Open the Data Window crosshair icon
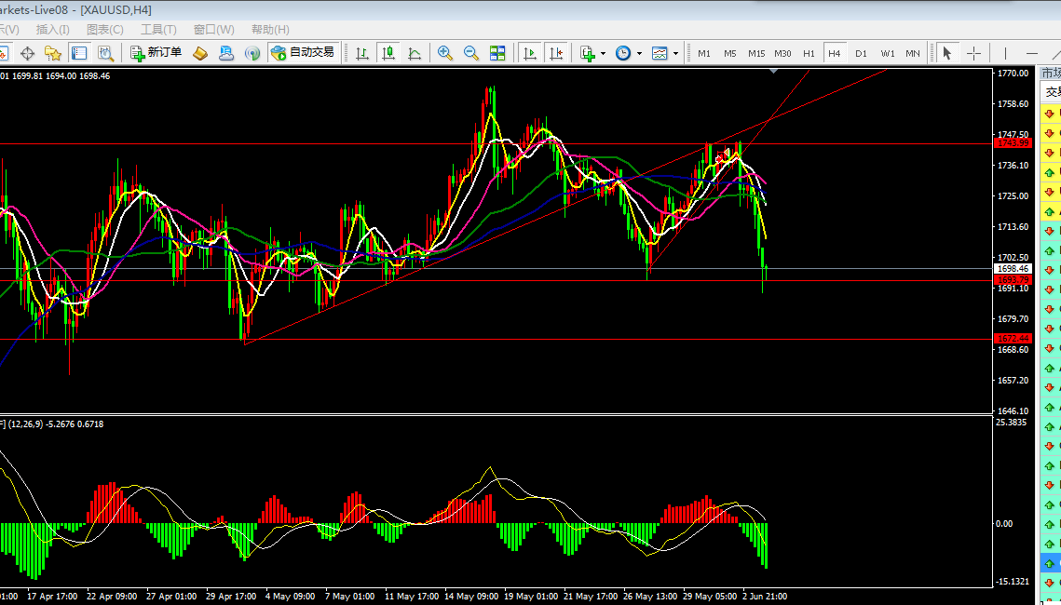This screenshot has width=1061, height=605. tap(27, 53)
